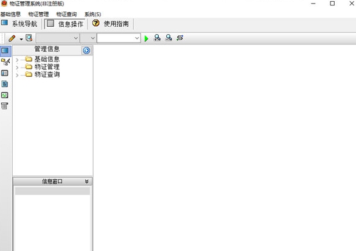The height and width of the screenshot is (251, 356).
Task: Select the panel layout sidebar icon
Action: pos(4,73)
